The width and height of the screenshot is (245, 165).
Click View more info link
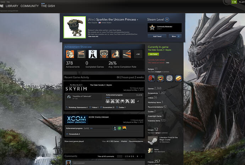point(93,36)
